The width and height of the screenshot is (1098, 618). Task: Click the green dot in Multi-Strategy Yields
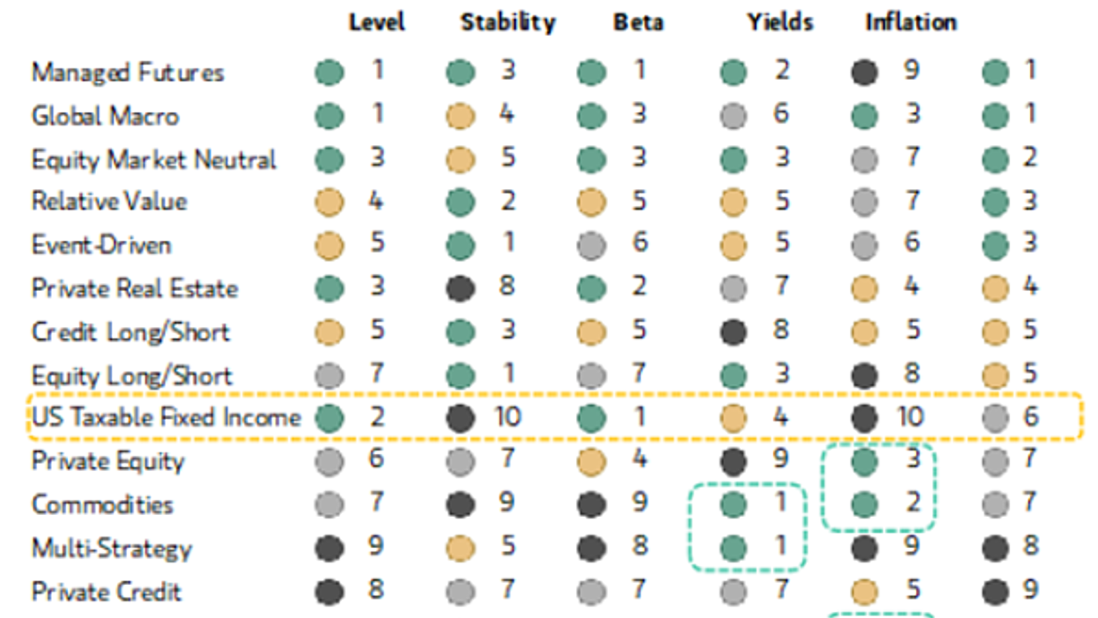(734, 547)
